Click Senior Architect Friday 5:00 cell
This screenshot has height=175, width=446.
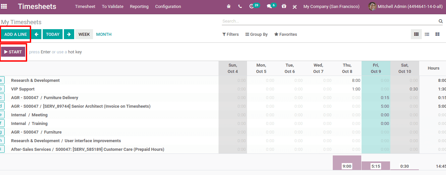[x=376, y=106]
